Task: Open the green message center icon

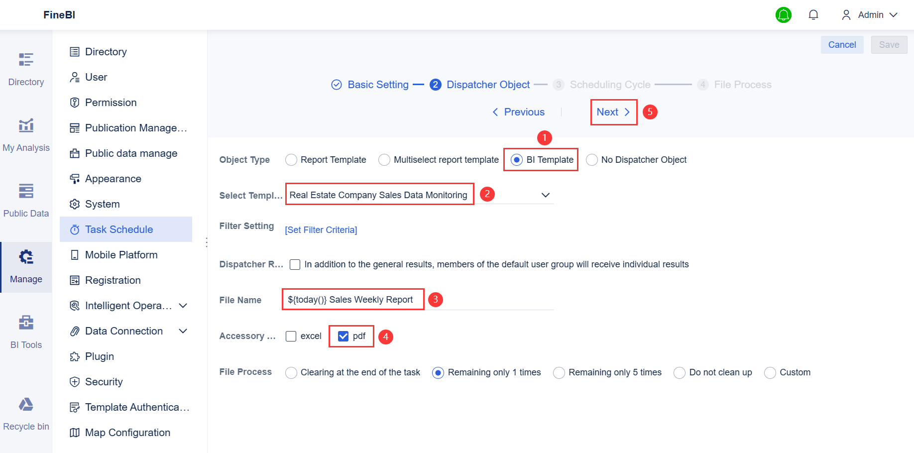Action: click(x=783, y=15)
